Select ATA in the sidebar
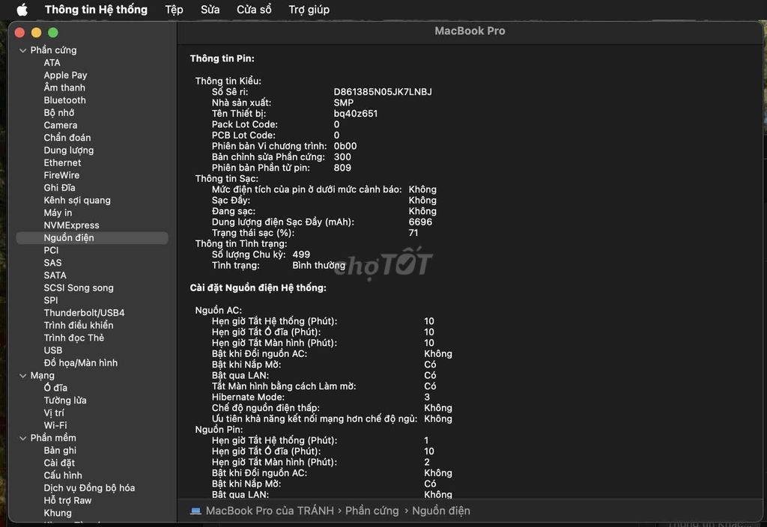Screen dimensions: 767x527 click(52, 63)
